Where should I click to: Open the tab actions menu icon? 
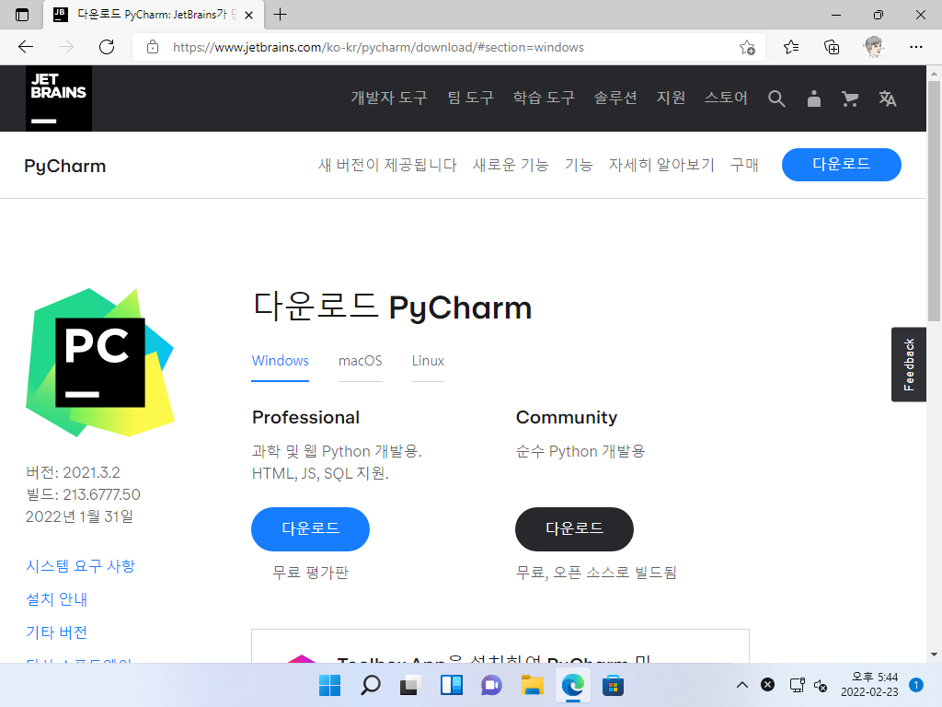(22, 15)
